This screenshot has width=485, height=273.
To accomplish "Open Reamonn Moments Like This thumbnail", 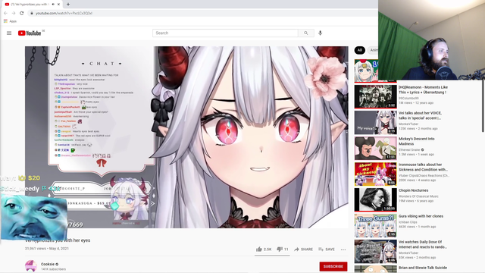I will pyautogui.click(x=375, y=96).
